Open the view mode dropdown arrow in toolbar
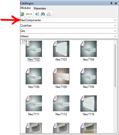The width and height of the screenshot is (119, 135). pos(31,14)
